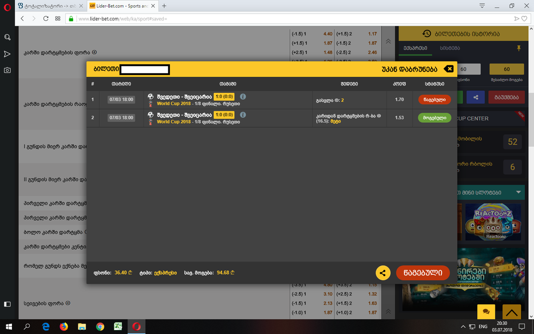
Task: Select სისტემა tab in bet slip
Action: [x=450, y=48]
